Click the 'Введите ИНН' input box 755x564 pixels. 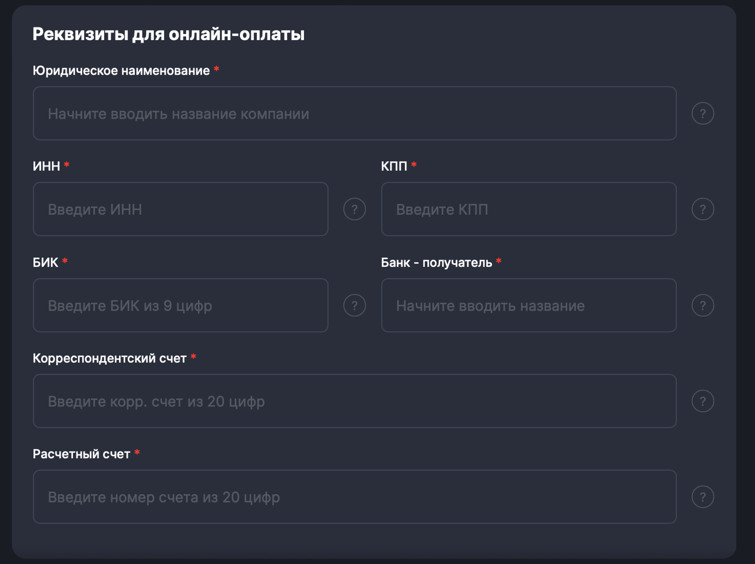pos(180,209)
